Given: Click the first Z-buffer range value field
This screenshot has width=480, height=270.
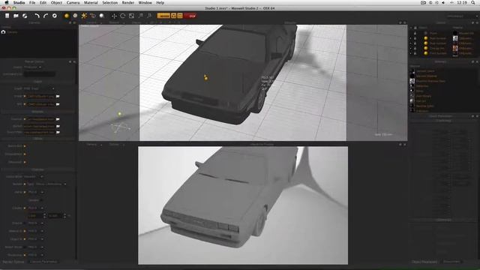Looking at the screenshot, I should (x=35, y=216).
